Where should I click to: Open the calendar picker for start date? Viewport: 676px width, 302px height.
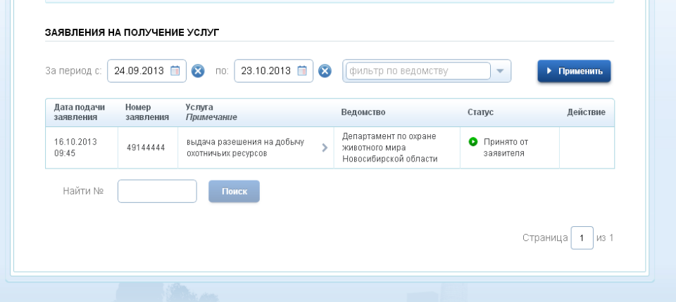pyautogui.click(x=175, y=71)
